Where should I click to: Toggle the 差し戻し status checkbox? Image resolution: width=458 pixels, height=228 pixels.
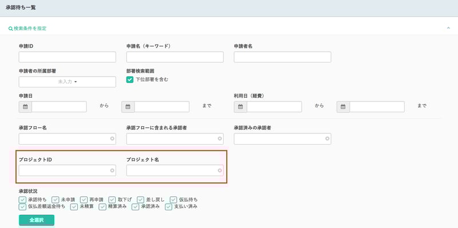tap(141, 200)
